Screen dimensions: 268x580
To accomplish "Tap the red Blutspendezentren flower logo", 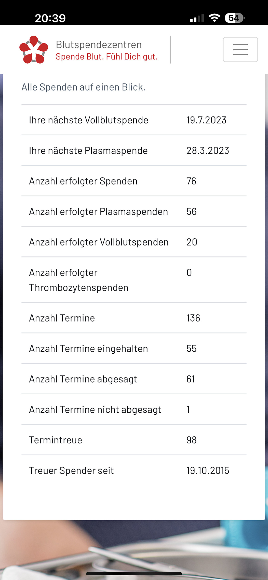I will (34, 50).
